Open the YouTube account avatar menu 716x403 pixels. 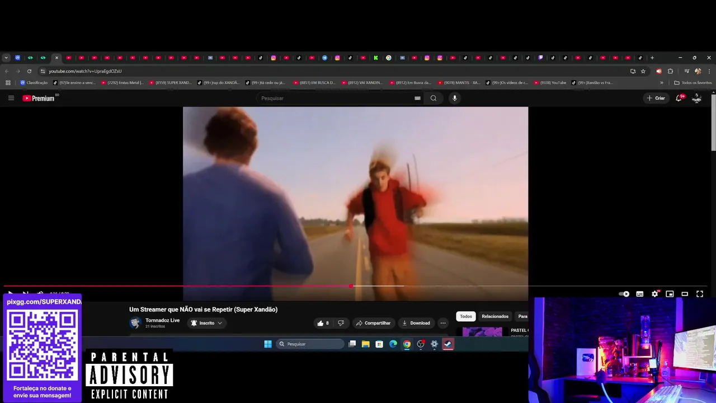coord(697,98)
